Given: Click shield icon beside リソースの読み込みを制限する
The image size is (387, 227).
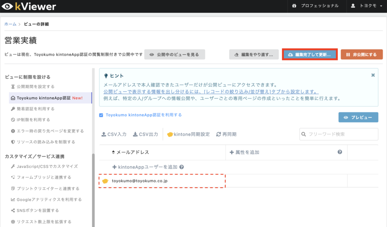Looking at the screenshot, I should 13,142.
